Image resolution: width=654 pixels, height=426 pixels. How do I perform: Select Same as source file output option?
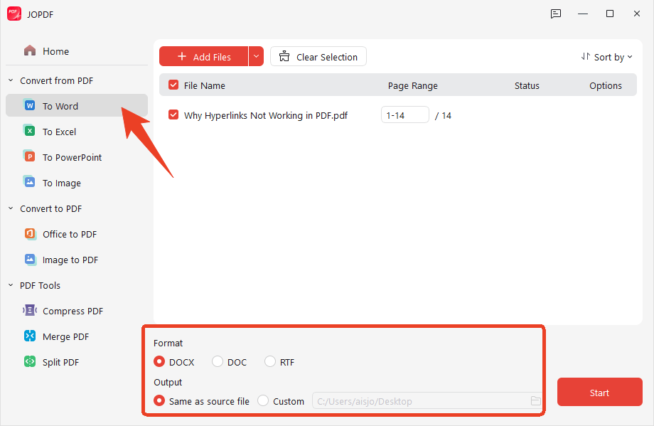[x=159, y=400]
